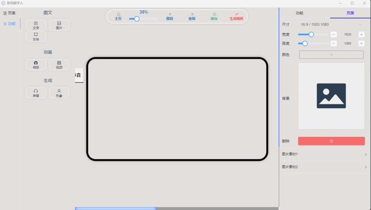Save project with 保存 button

[214, 16]
